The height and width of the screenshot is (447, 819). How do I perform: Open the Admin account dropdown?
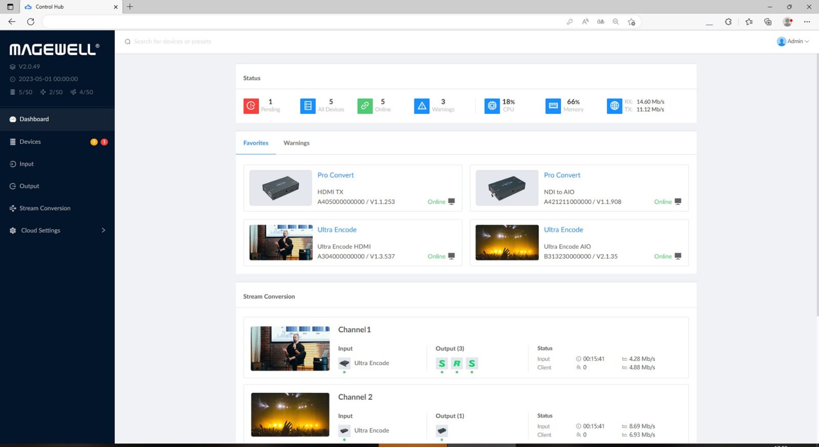click(792, 41)
